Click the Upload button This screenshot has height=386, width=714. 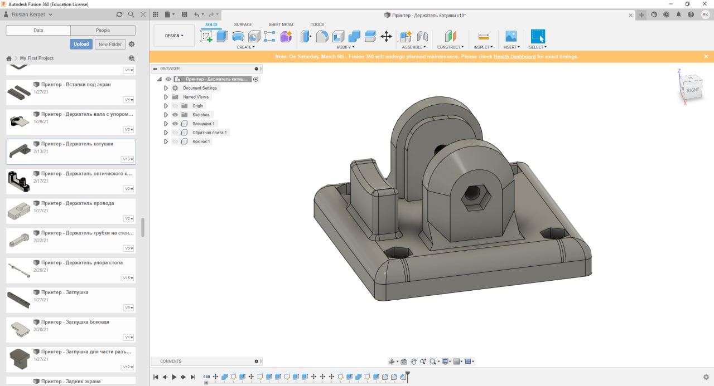click(x=81, y=44)
